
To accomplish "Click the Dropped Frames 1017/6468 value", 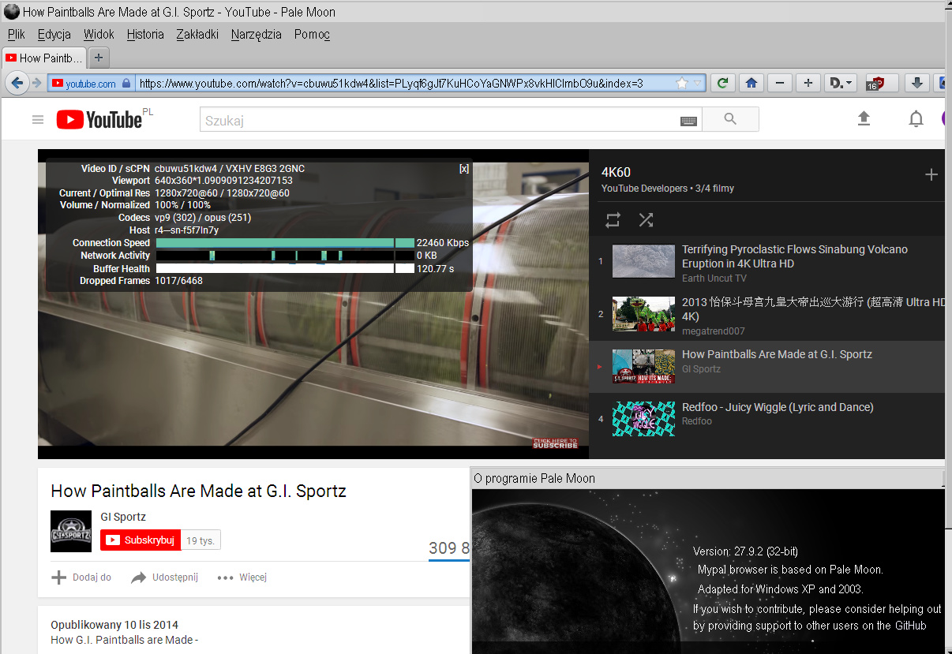I will pyautogui.click(x=178, y=281).
